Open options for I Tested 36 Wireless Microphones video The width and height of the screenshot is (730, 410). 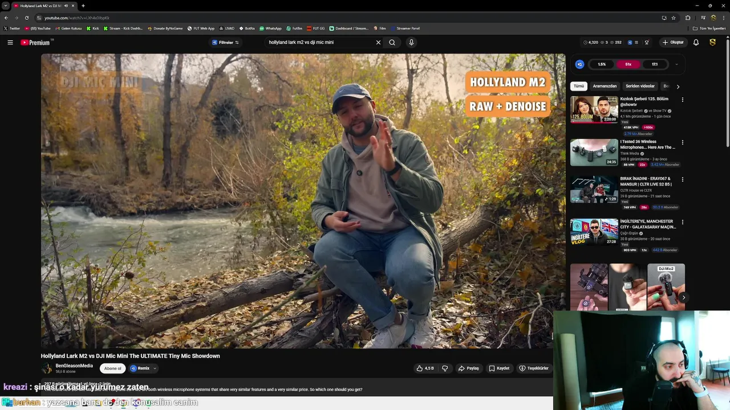682,142
